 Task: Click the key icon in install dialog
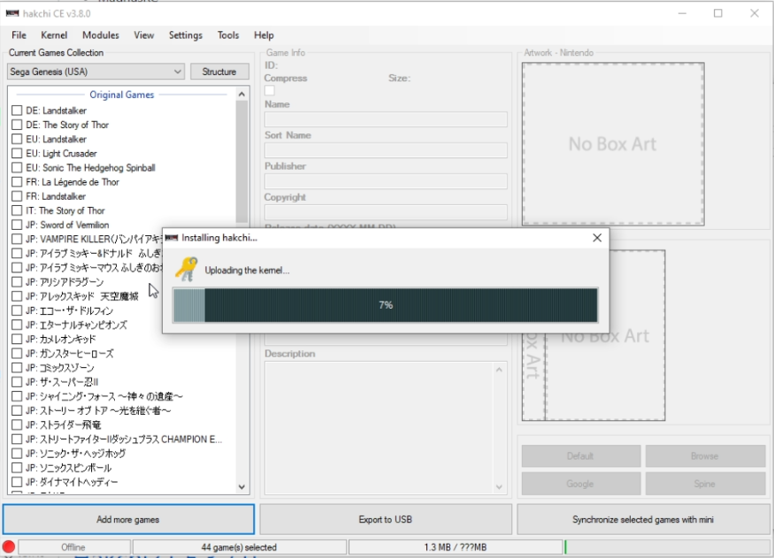pyautogui.click(x=187, y=269)
